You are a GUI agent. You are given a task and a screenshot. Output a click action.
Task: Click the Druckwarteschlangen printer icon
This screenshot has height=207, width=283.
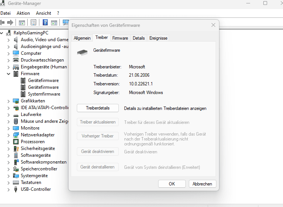click(x=16, y=60)
